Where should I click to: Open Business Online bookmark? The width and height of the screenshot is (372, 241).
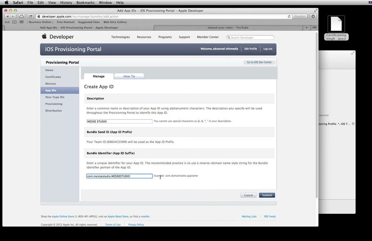(40, 22)
